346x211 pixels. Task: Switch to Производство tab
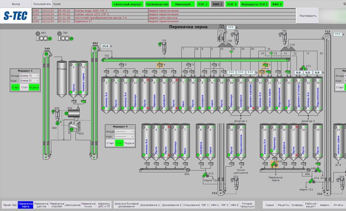157,4
